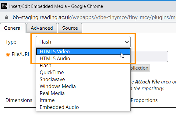This screenshot has height=118, width=176.
Task: Click the address bar URL
Action: pyautogui.click(x=94, y=17)
